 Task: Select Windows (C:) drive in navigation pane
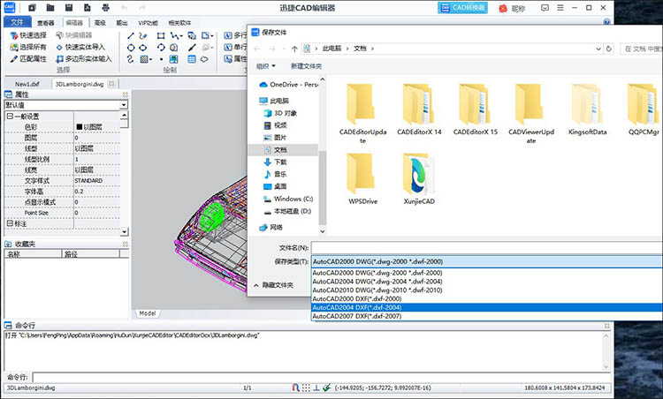coord(288,199)
